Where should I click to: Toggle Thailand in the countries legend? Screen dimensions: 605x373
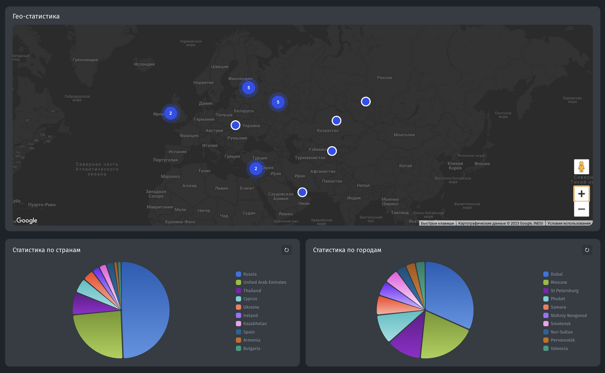(x=252, y=290)
